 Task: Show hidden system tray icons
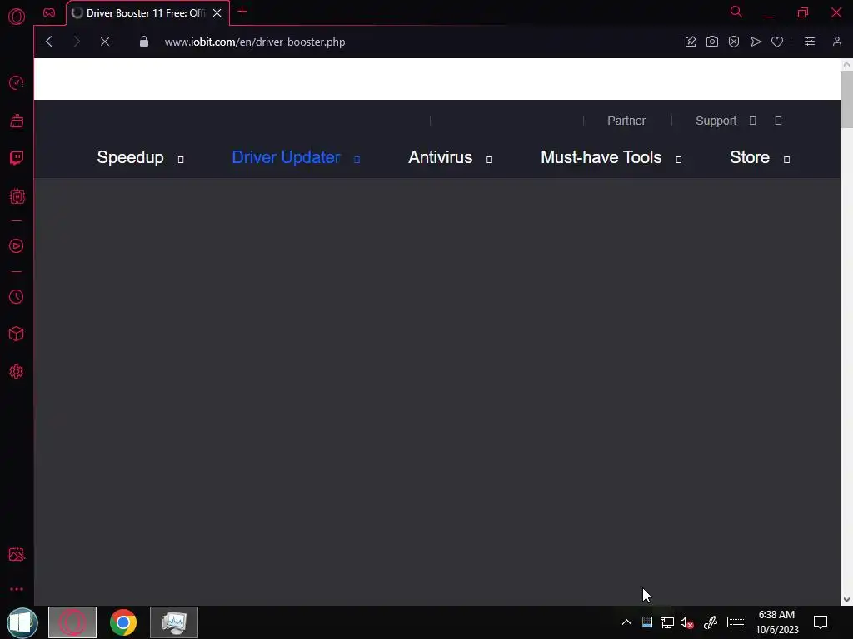click(x=626, y=622)
